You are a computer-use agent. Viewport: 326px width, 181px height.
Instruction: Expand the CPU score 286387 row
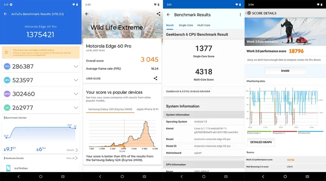pos(76,66)
